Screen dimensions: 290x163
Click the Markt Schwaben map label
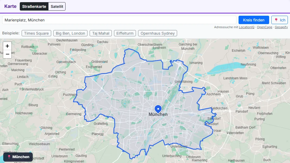(x=274, y=83)
